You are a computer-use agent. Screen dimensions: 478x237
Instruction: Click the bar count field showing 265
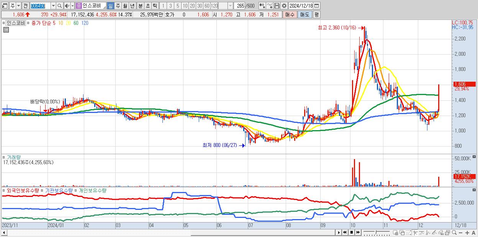239,6
